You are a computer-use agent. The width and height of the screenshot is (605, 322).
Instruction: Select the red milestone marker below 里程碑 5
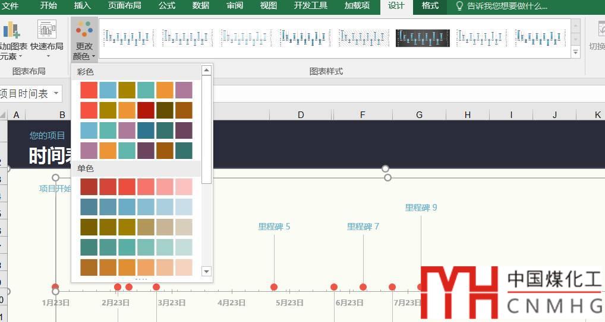coord(274,287)
